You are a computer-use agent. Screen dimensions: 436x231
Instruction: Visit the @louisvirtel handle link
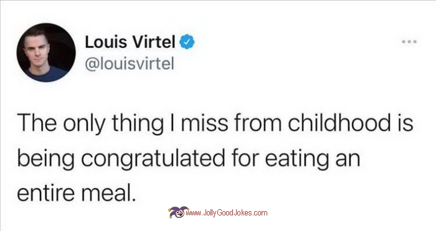[x=130, y=64]
